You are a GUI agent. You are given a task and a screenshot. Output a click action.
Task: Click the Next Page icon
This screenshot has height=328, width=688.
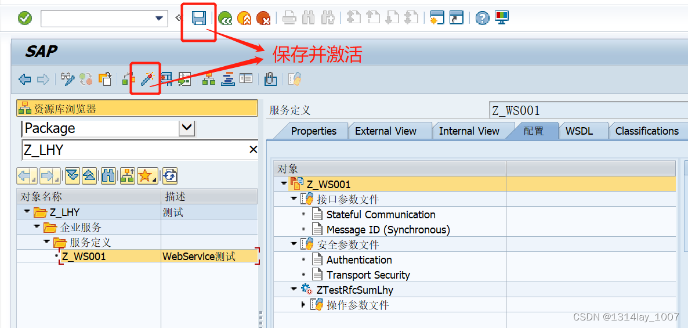392,18
